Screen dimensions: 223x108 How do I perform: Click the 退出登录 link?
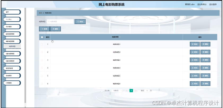[213, 4]
